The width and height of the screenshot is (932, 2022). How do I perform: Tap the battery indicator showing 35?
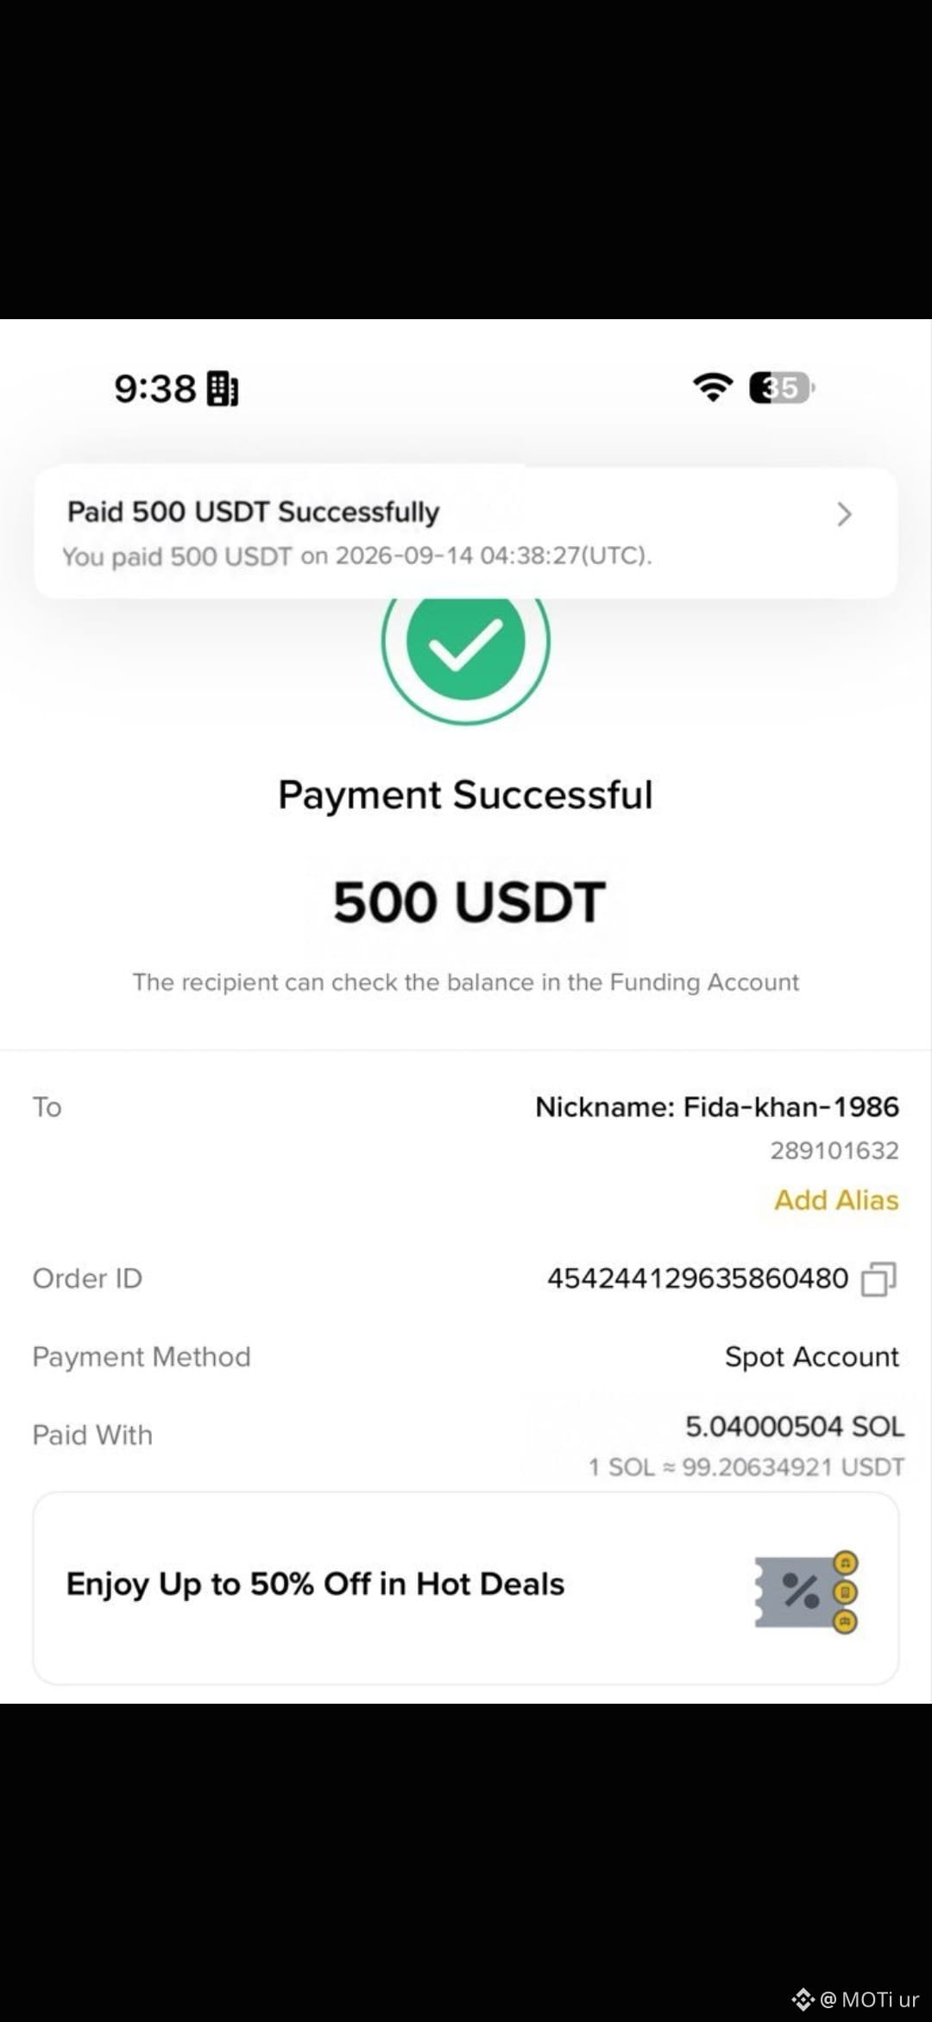tap(782, 388)
